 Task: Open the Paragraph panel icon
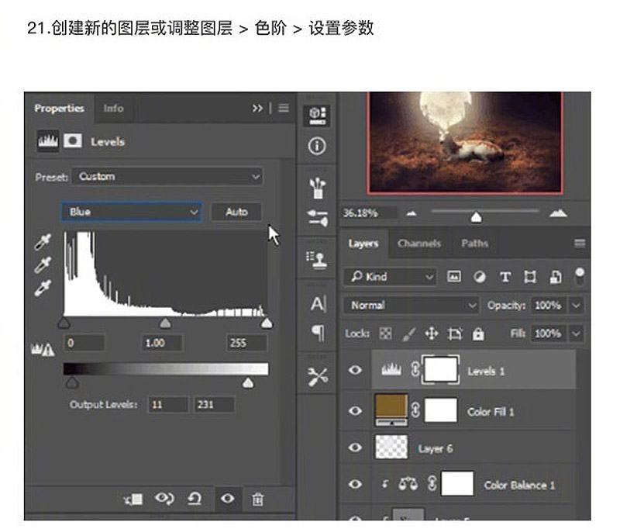(319, 332)
